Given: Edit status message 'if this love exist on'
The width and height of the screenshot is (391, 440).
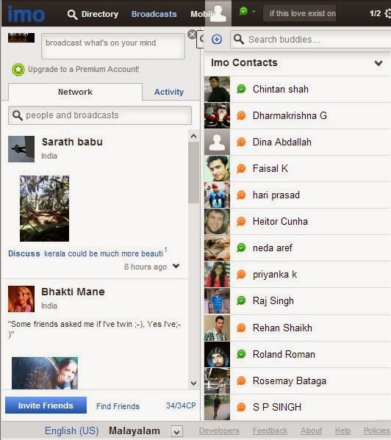Looking at the screenshot, I should point(299,13).
